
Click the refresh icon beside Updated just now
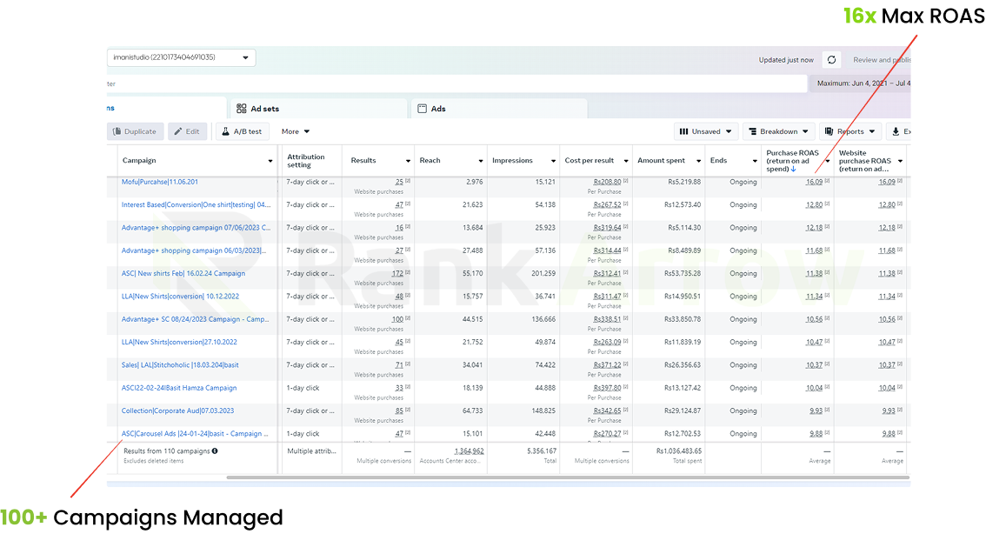[x=832, y=60]
